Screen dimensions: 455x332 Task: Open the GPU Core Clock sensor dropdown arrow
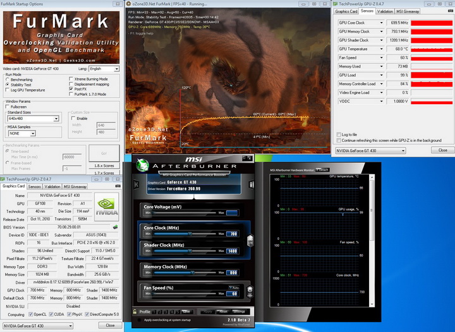tap(381, 23)
